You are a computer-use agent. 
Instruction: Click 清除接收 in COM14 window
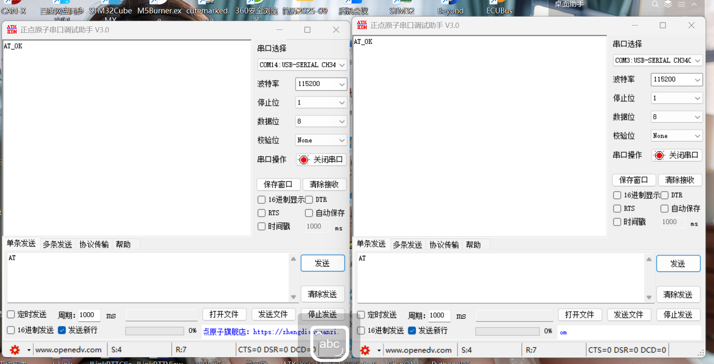click(324, 184)
